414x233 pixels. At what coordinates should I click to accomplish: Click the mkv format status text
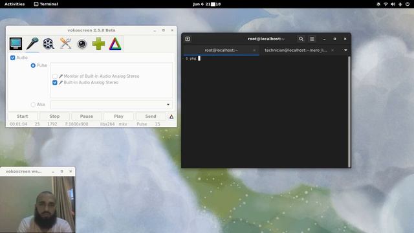[x=123, y=124]
